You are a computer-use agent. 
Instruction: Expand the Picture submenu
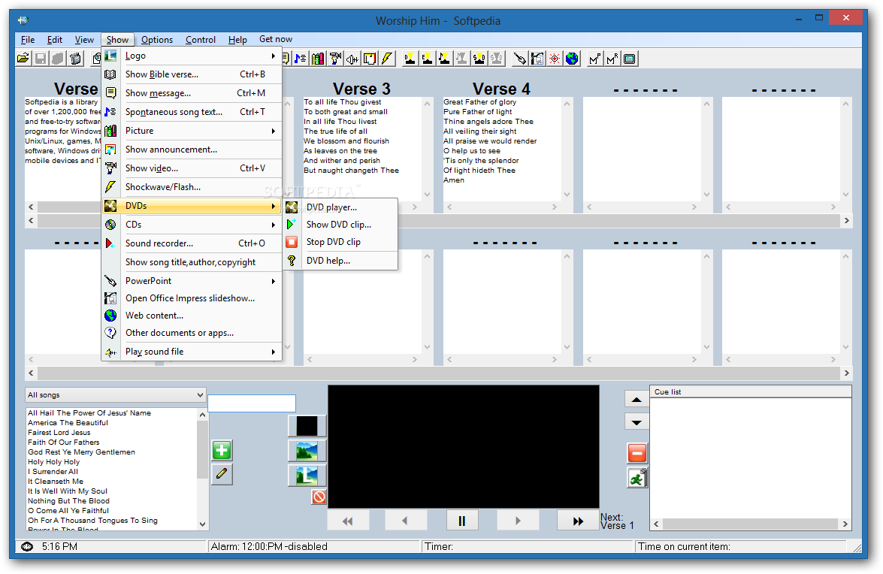click(192, 131)
